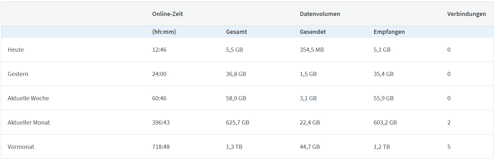Screen dimensions: 495x160
Task: Click the (hh:mm) subheader label
Action: [164, 32]
